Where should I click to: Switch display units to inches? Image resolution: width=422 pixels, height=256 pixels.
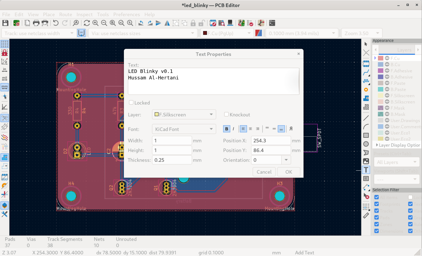click(5, 70)
